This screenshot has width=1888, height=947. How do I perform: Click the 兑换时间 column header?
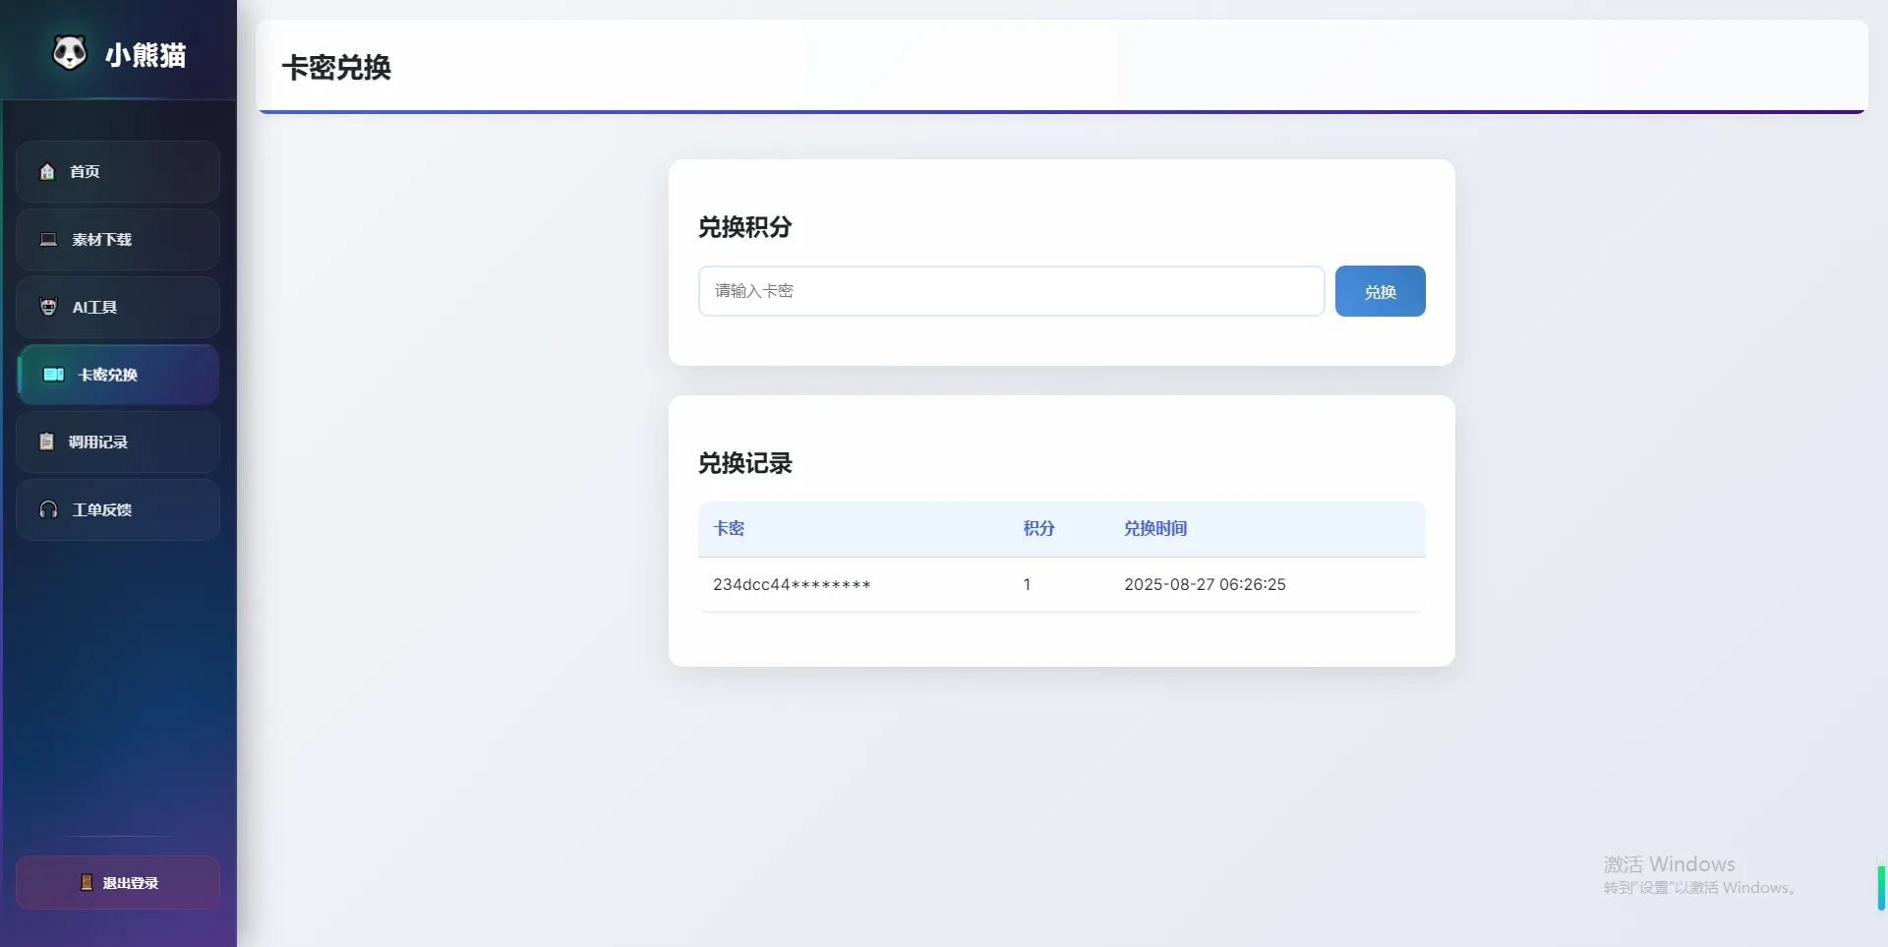[x=1155, y=529]
